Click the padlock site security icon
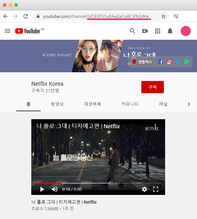This screenshot has height=219, width=197. click(x=38, y=16)
